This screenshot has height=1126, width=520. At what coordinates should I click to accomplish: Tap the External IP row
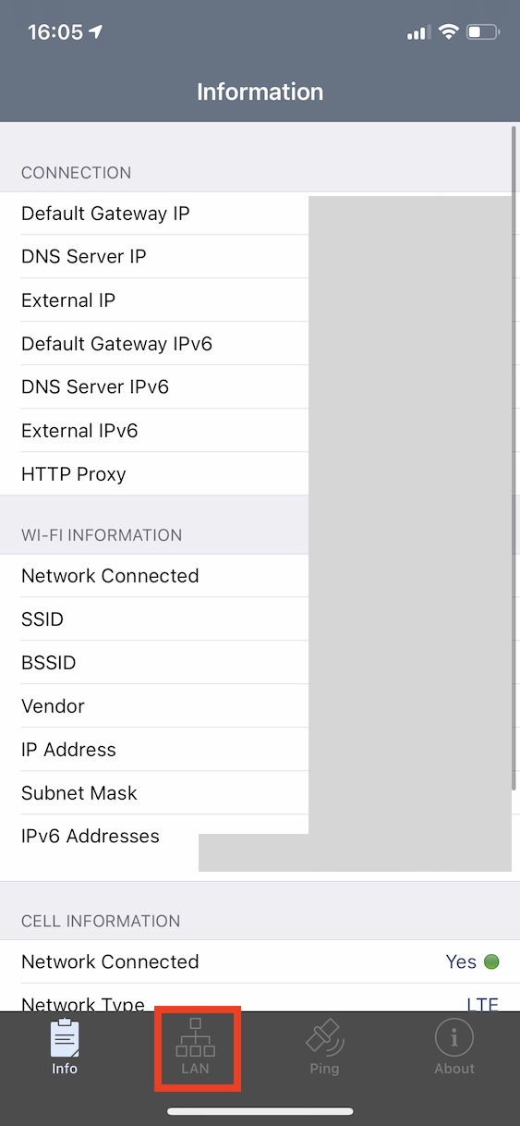[260, 300]
